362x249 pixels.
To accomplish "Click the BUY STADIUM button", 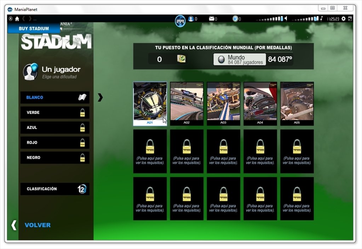I will click(x=34, y=28).
